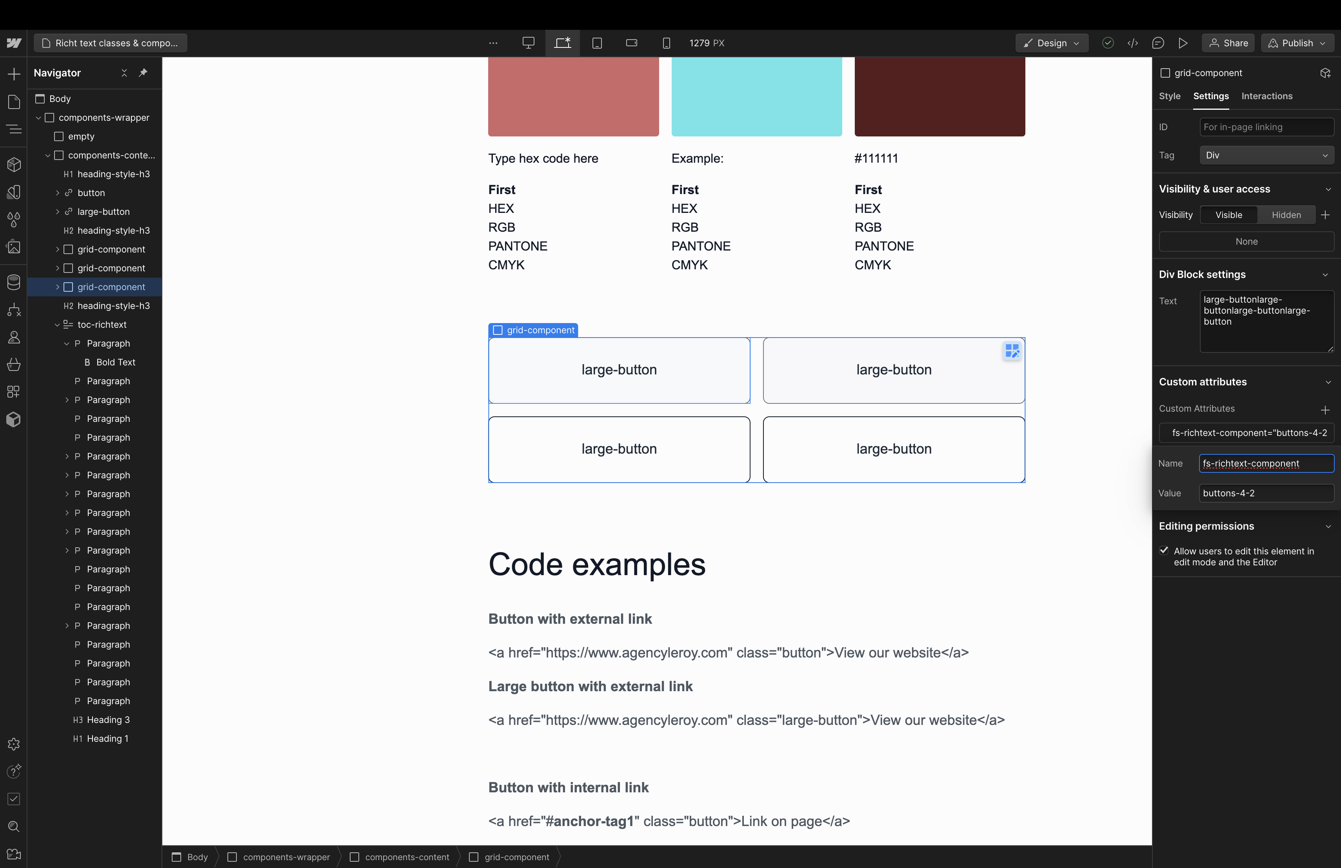Switch to the Style tab
1341x868 pixels.
click(x=1169, y=96)
